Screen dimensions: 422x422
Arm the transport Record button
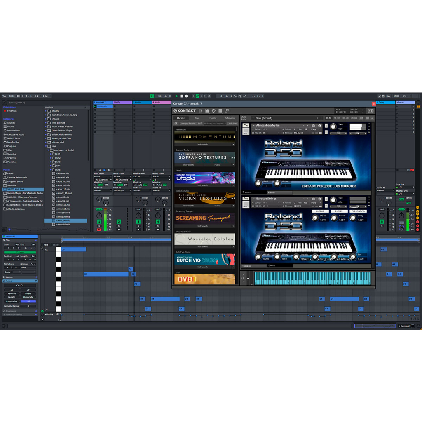click(186, 96)
